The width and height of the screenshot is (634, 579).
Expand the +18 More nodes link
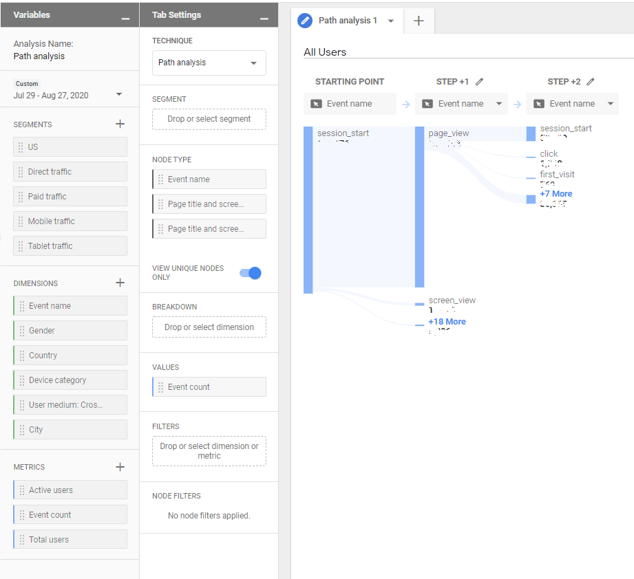click(447, 322)
